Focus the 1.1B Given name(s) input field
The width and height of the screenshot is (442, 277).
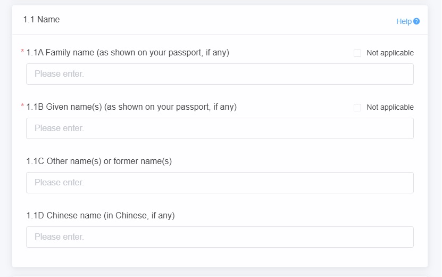[x=220, y=128]
